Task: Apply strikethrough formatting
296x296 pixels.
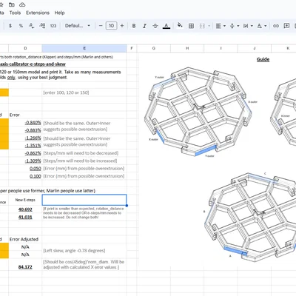Action: click(155, 26)
